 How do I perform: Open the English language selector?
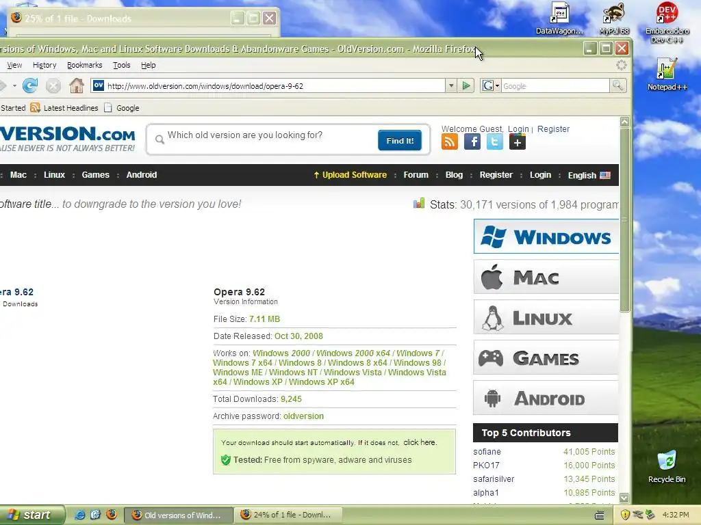[x=589, y=176]
